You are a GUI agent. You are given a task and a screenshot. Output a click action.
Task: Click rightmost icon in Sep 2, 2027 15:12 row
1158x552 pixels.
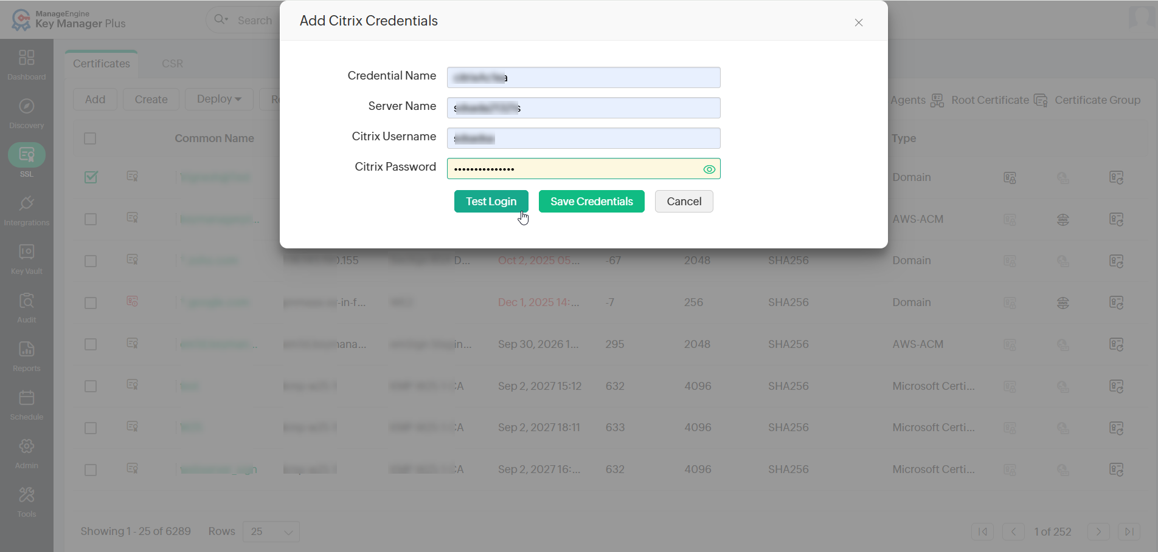click(x=1116, y=386)
